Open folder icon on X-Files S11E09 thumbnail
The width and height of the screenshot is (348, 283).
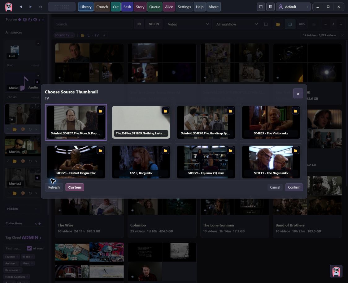[x=165, y=111]
